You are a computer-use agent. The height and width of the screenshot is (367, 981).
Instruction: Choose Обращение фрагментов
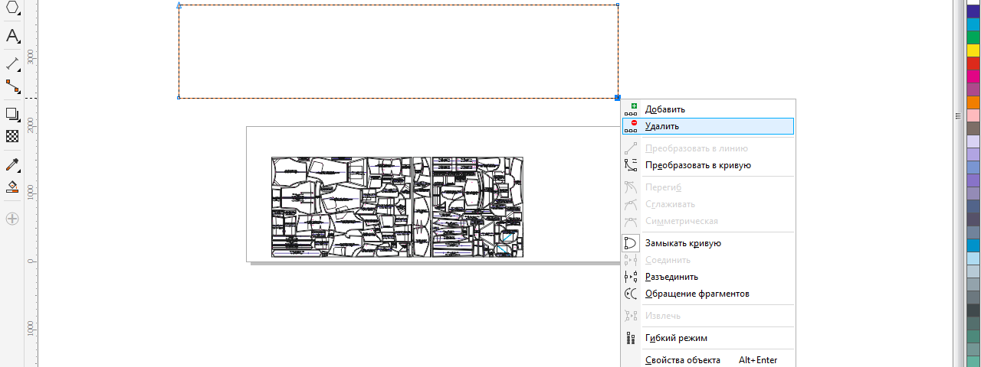pos(707,294)
